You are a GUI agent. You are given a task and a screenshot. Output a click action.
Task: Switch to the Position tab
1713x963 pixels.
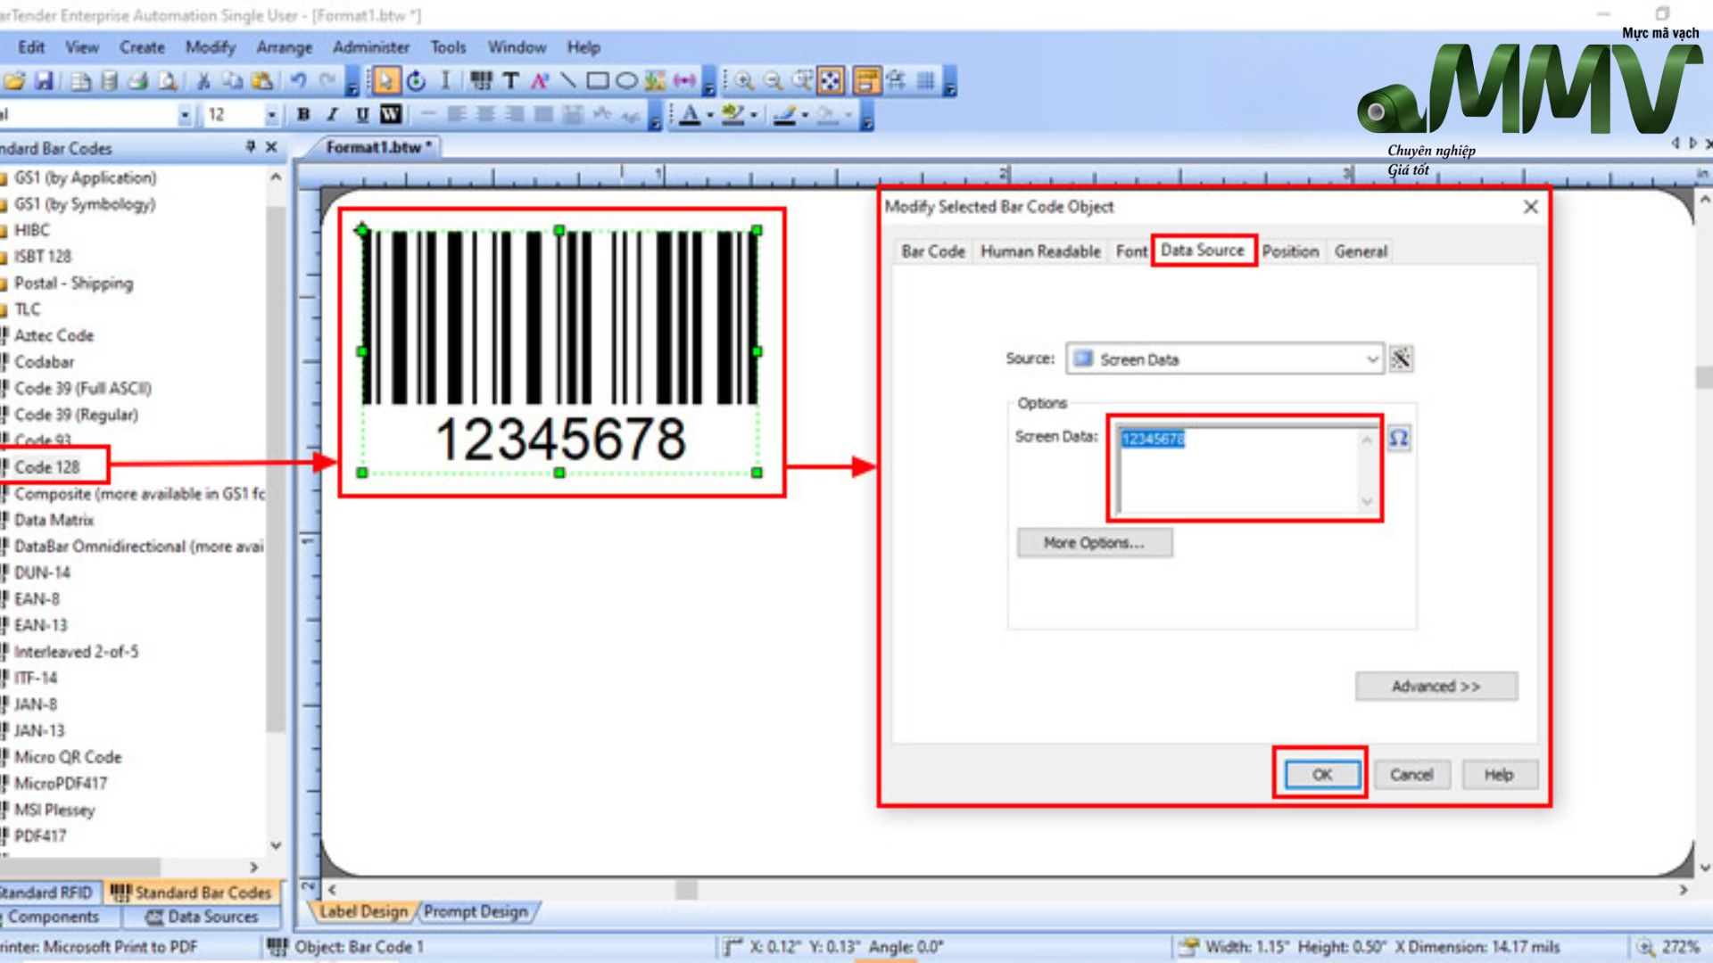click(x=1290, y=251)
